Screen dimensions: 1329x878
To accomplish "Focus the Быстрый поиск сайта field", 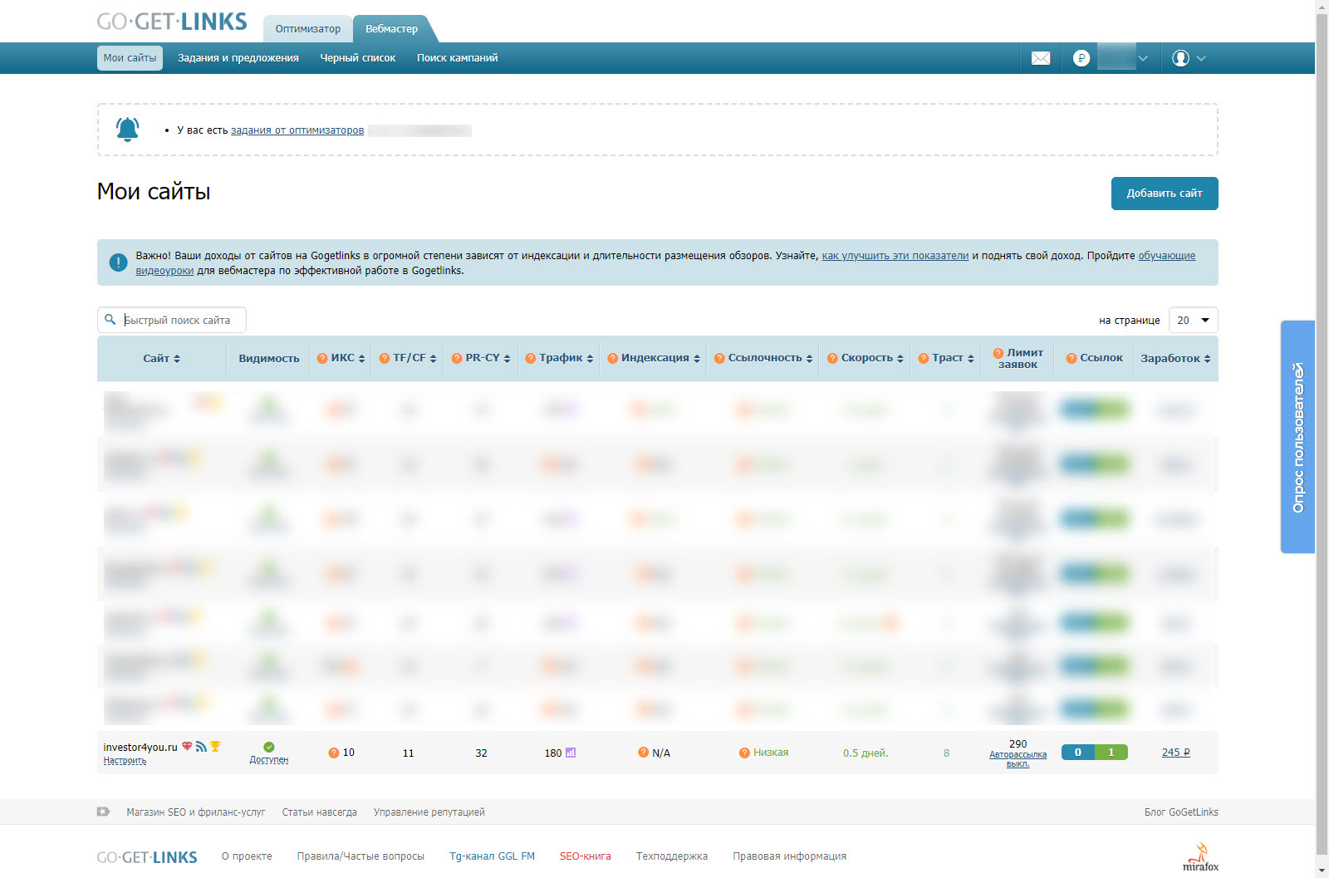I will (x=172, y=320).
